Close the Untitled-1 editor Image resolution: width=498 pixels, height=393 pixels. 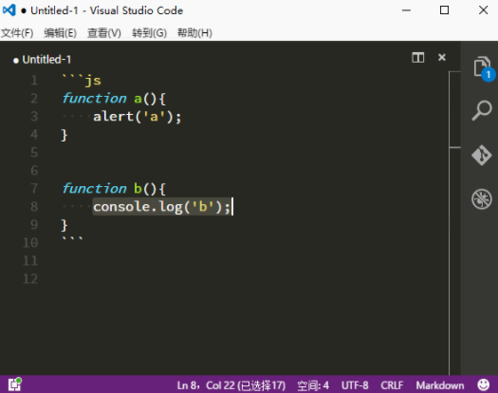point(442,57)
